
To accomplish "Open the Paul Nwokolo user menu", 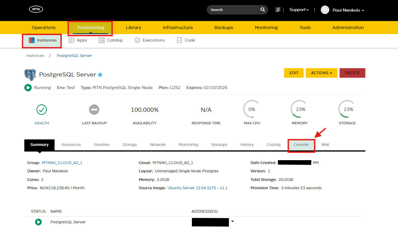I will [348, 10].
